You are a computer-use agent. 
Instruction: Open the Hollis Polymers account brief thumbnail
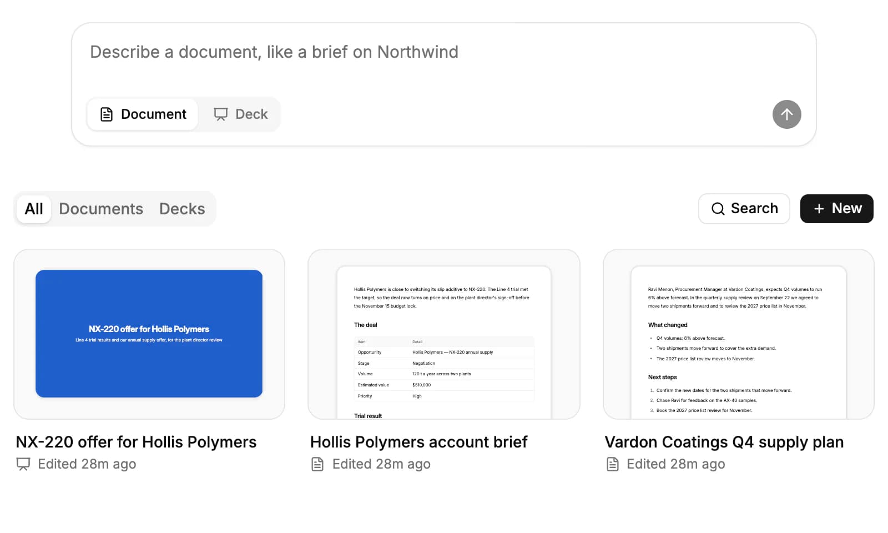click(443, 334)
